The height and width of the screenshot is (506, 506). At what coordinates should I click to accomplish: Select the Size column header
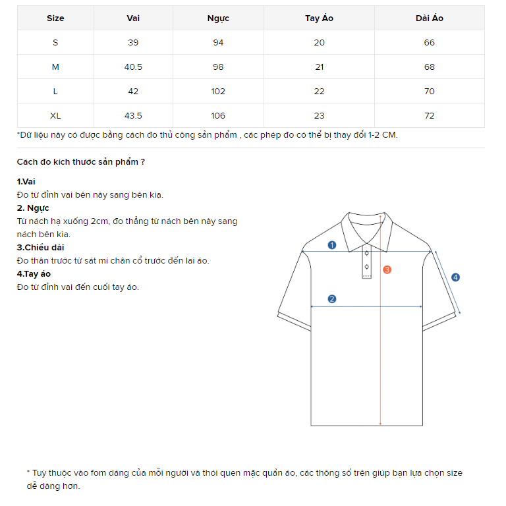55,18
